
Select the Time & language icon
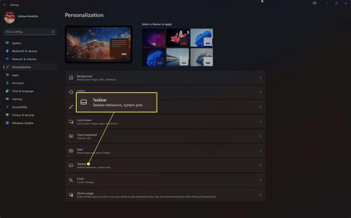tap(8, 91)
